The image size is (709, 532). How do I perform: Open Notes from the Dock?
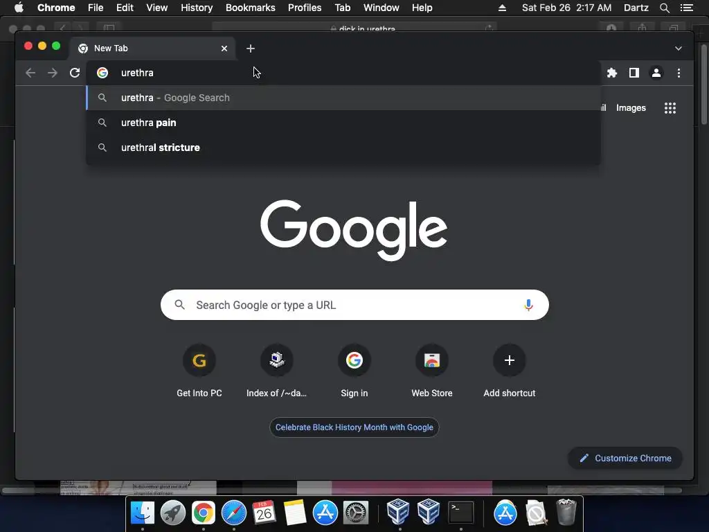point(295,513)
